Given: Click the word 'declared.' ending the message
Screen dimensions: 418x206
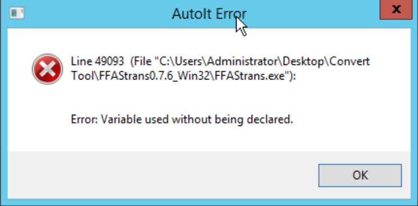Looking at the screenshot, I should [x=270, y=119].
